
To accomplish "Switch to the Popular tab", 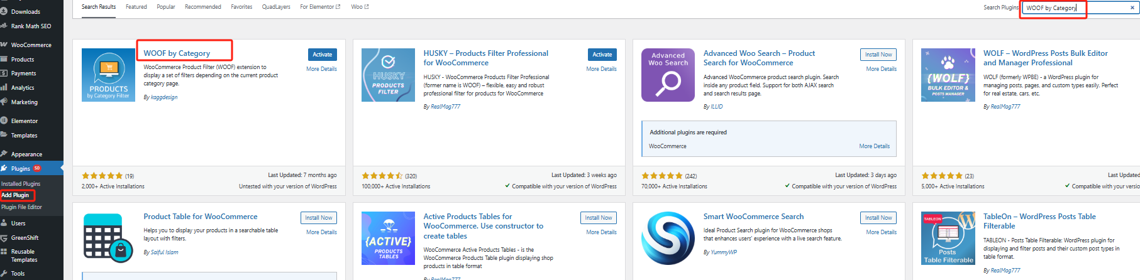I will pos(166,7).
